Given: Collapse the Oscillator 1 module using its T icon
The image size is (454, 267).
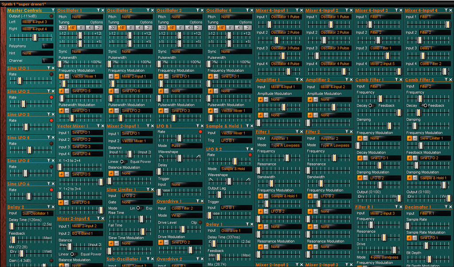Looking at the screenshot, I should point(98,10).
